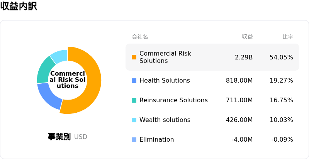Screen dimensions: 309x159
Task: Click the USD currency label
Action: tap(81, 137)
